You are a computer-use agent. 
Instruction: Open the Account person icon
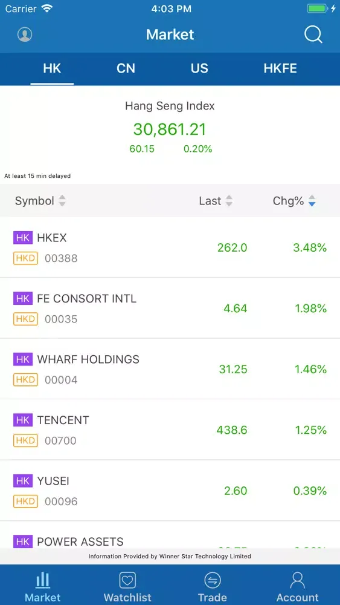[297, 580]
